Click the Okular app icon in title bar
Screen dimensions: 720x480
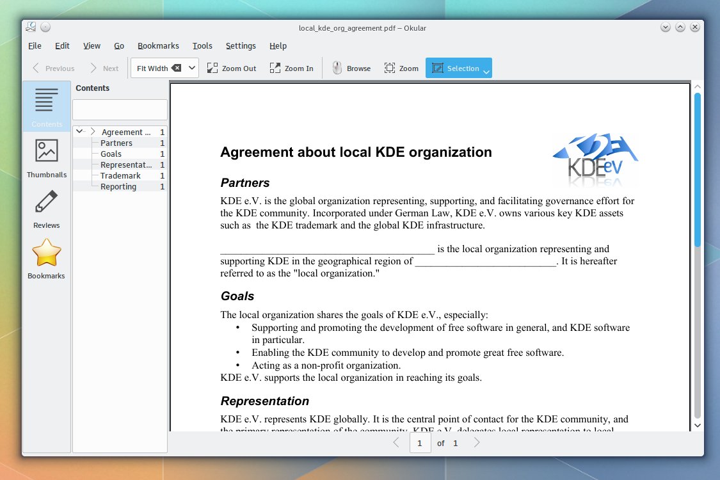31,27
